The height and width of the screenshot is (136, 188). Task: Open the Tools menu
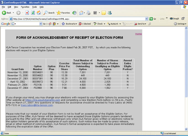pos(34,7)
